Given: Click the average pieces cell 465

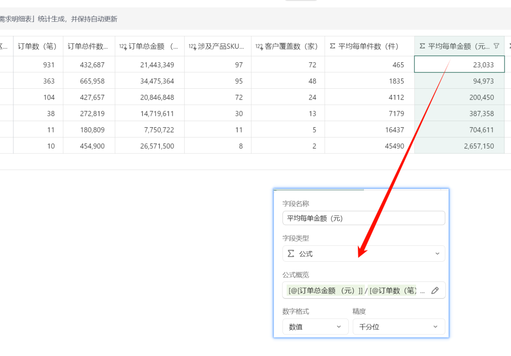Looking at the screenshot, I should point(370,64).
